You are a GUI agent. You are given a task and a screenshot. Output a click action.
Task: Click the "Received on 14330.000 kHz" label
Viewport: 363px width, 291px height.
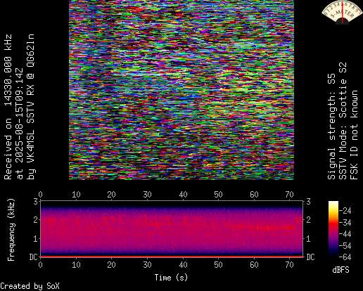[8, 107]
